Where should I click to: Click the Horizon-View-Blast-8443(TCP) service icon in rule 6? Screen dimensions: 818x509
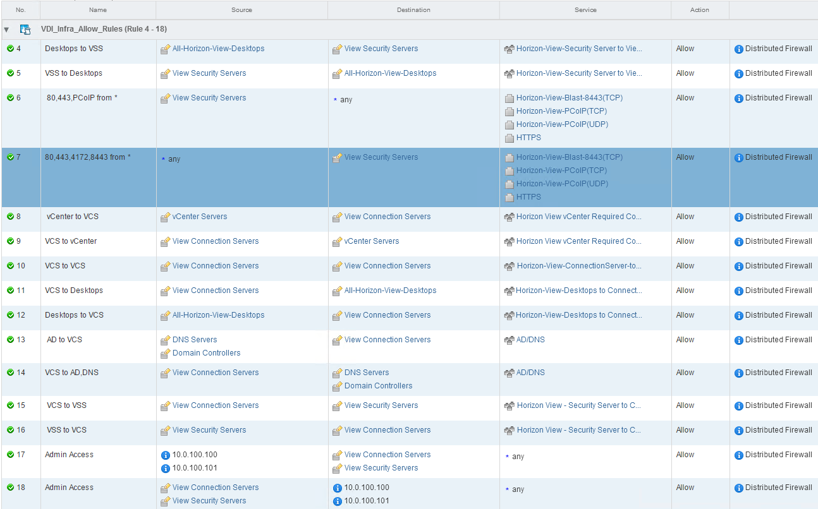(510, 99)
